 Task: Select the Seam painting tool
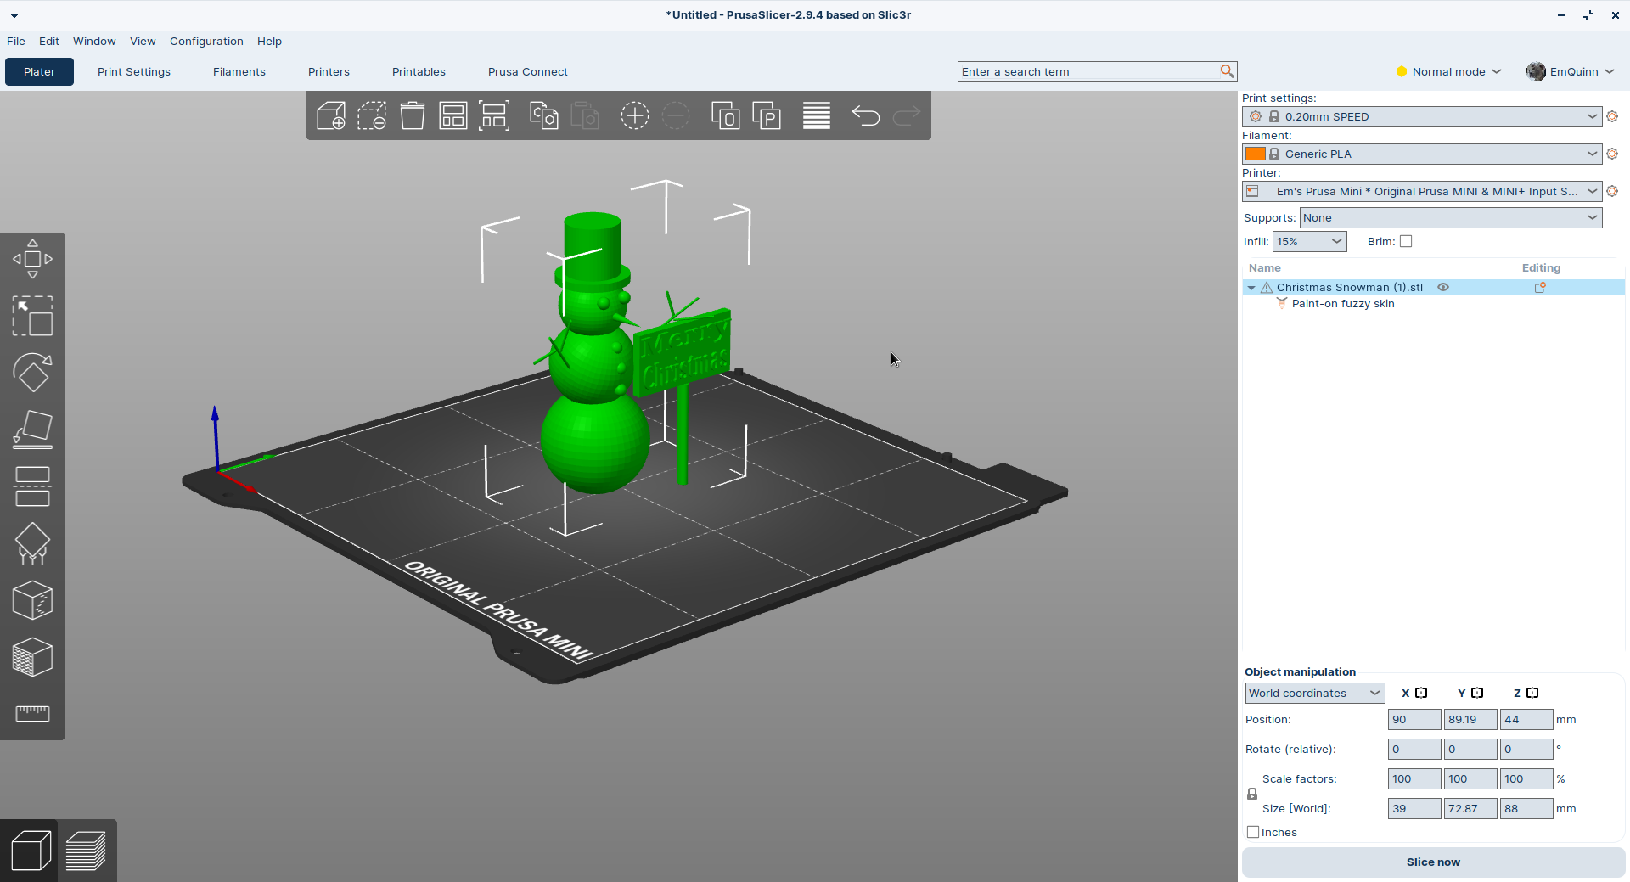[32, 600]
